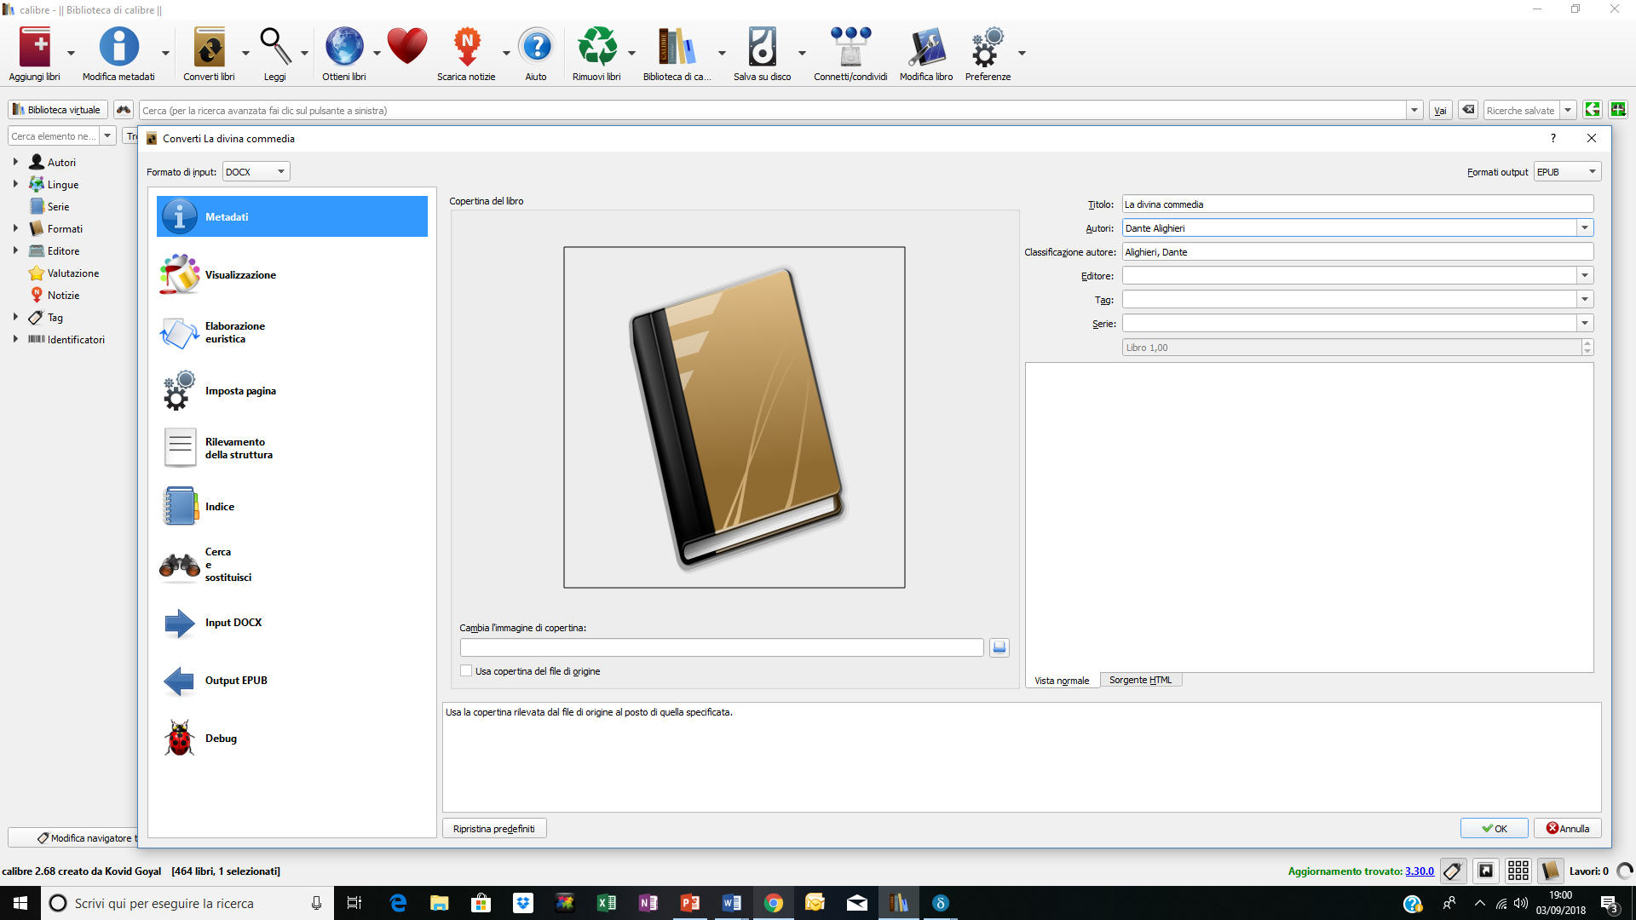Open the Elaborazione euristica section

(292, 333)
